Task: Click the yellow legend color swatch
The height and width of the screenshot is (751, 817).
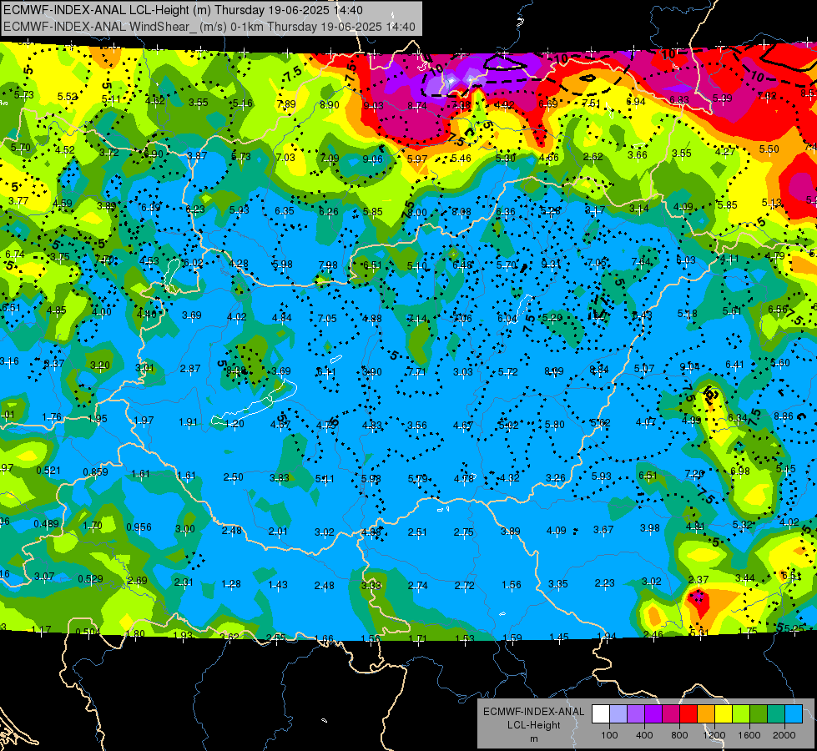Action: click(x=724, y=713)
